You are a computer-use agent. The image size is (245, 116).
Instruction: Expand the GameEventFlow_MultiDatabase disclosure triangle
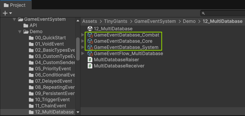coord(83,53)
